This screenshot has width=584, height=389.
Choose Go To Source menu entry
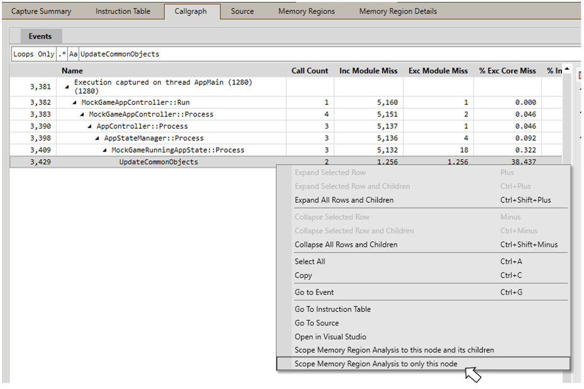pyautogui.click(x=423, y=323)
